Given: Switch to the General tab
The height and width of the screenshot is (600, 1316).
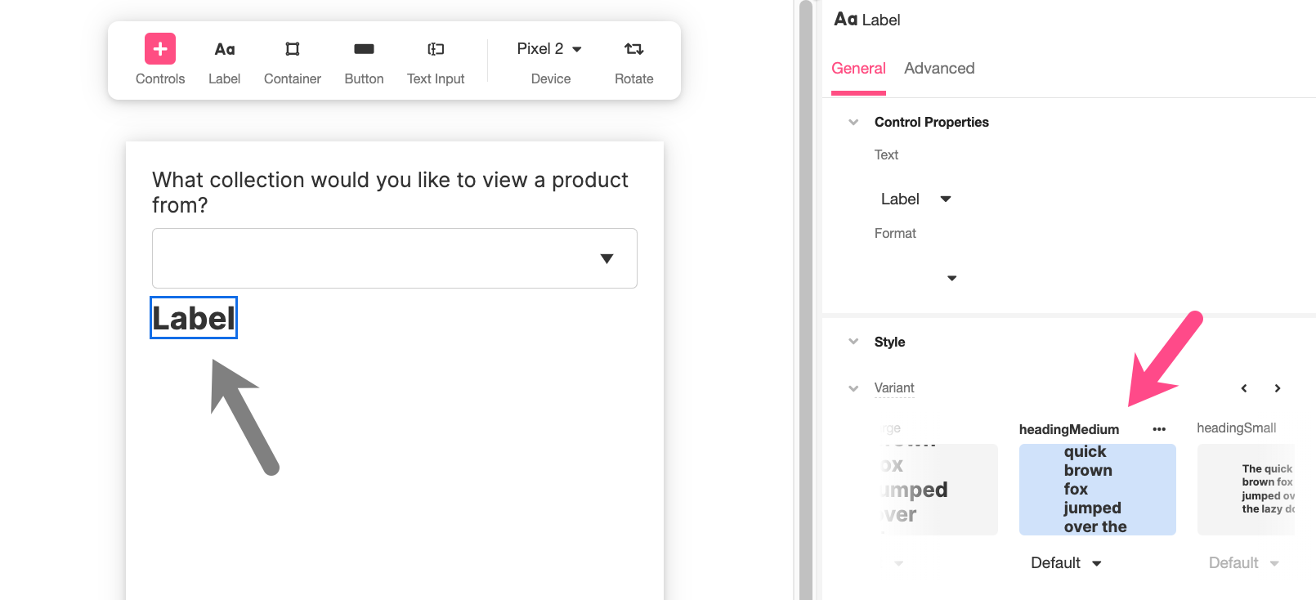Looking at the screenshot, I should 858,69.
